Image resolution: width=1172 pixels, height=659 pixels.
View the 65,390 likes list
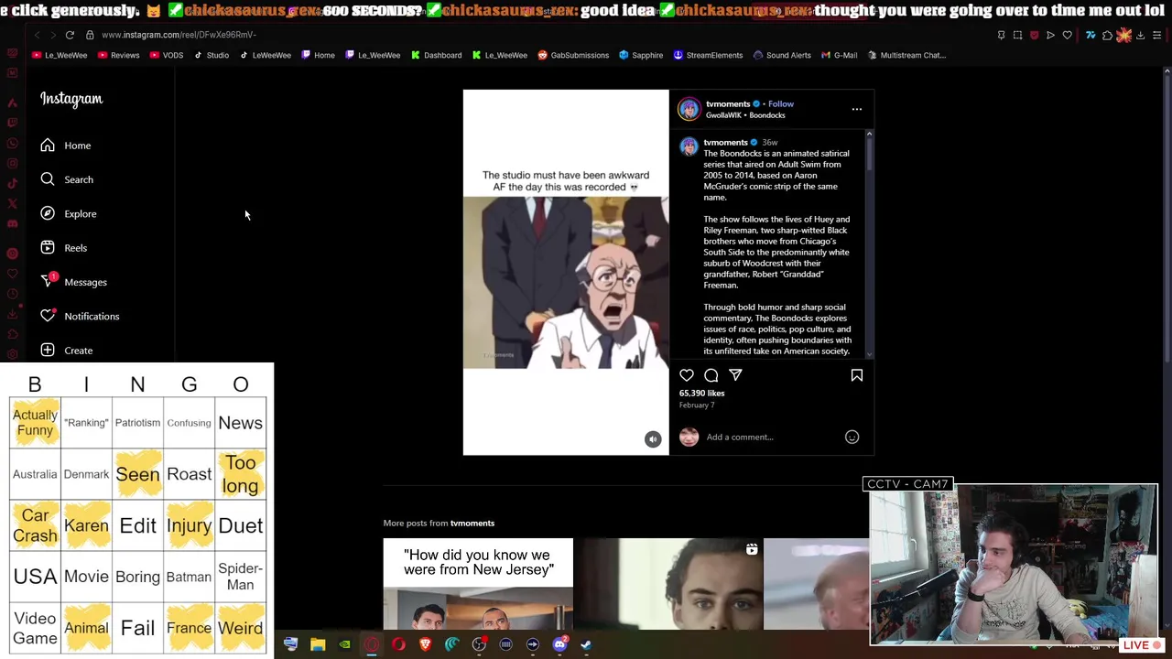tap(701, 394)
